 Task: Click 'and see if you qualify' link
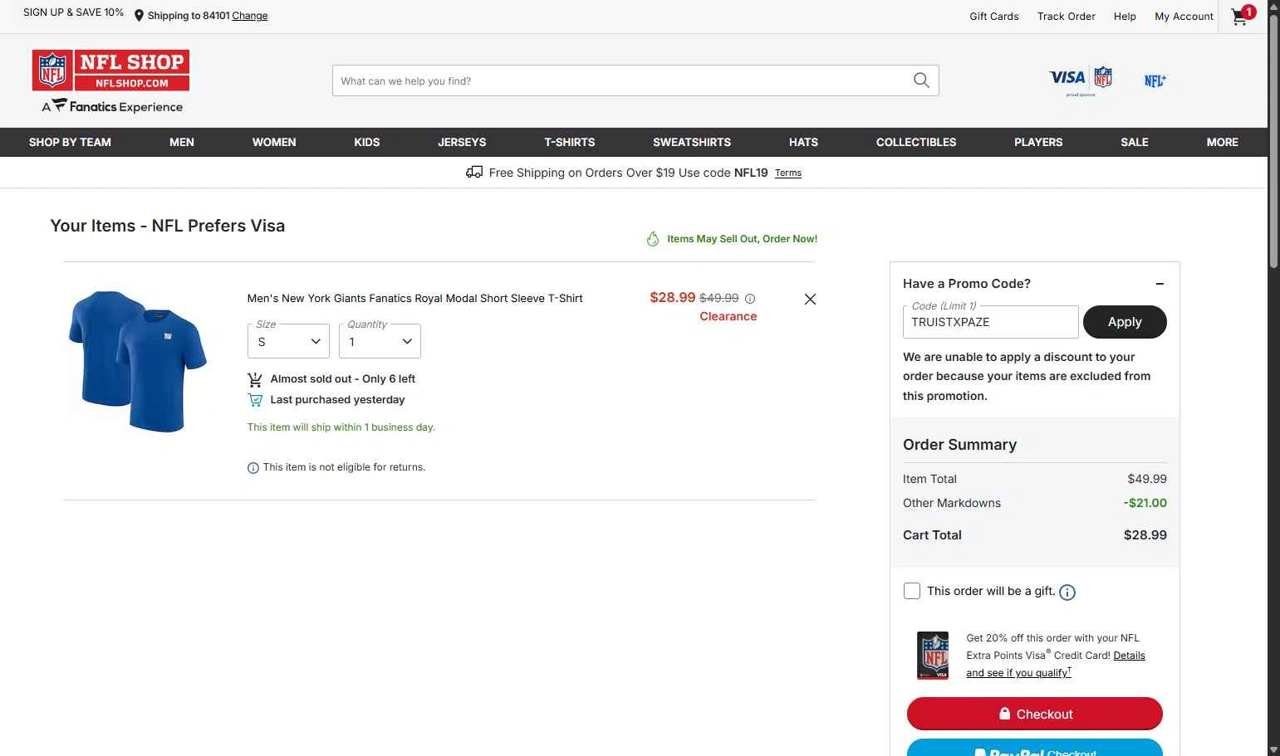1018,673
